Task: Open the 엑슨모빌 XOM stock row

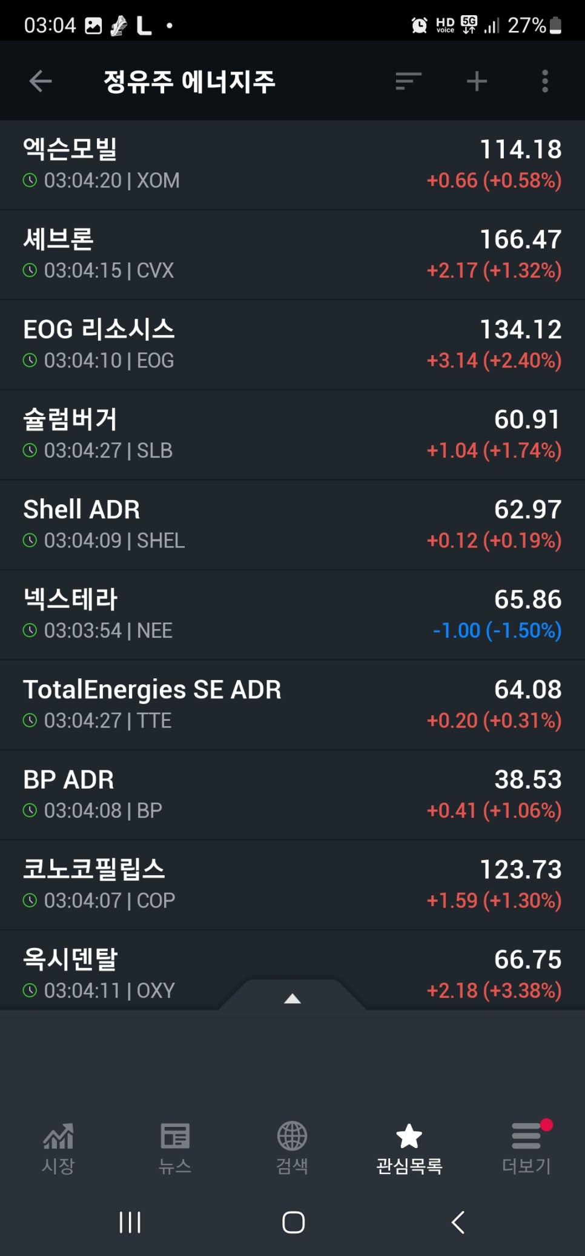Action: coord(292,165)
